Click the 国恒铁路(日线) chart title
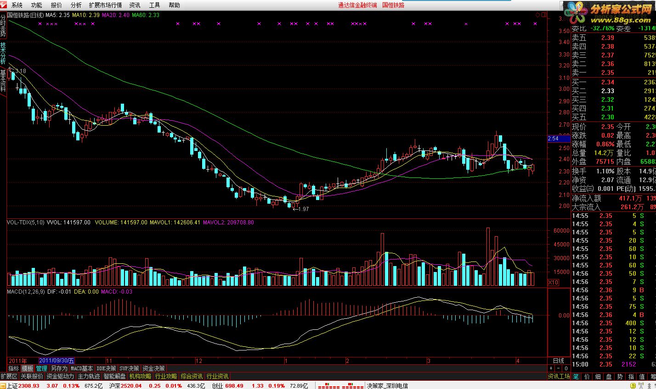Screen dimensions: 656x389 26,15
